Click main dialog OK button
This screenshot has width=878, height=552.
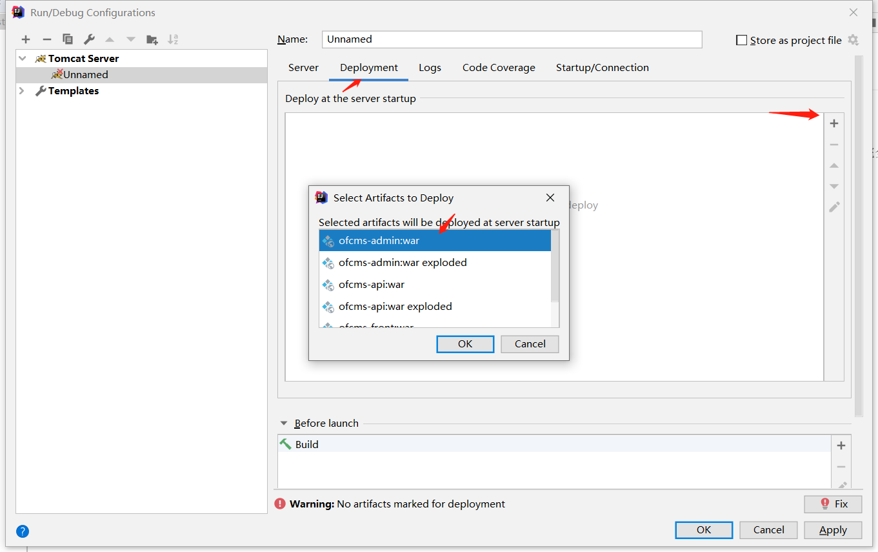704,530
